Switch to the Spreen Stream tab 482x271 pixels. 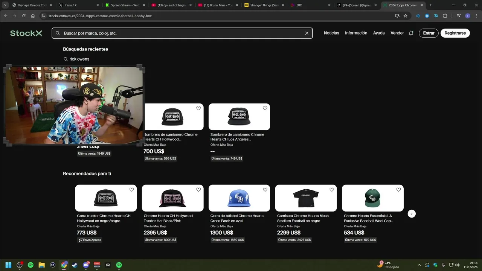125,5
